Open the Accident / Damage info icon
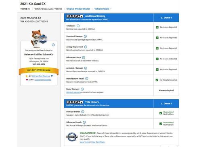 click(x=86, y=68)
